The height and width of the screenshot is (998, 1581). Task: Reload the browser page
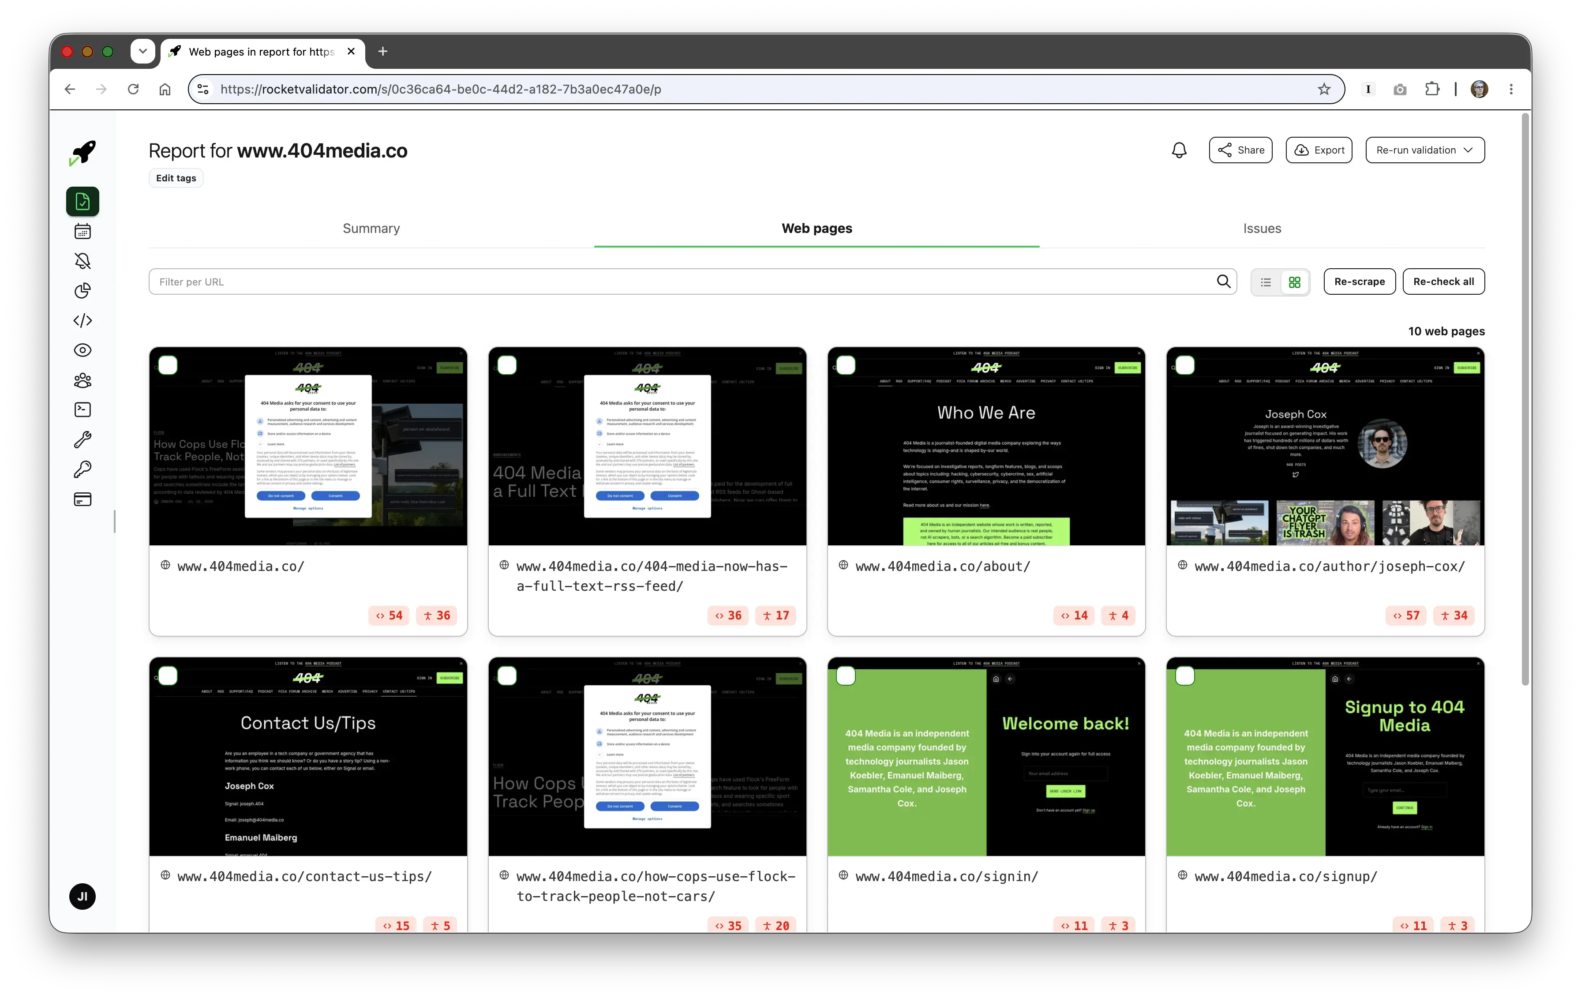133,89
